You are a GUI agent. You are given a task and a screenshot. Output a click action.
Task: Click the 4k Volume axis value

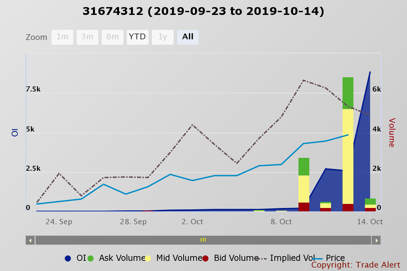click(377, 129)
